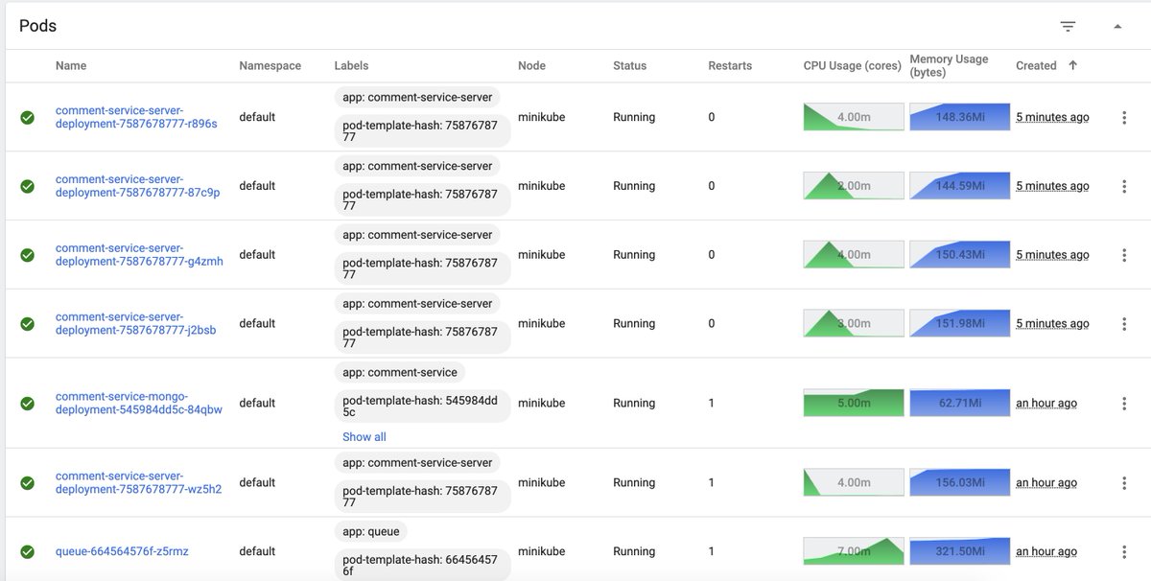Click label chip app: queue
The width and height of the screenshot is (1151, 581).
pos(371,531)
